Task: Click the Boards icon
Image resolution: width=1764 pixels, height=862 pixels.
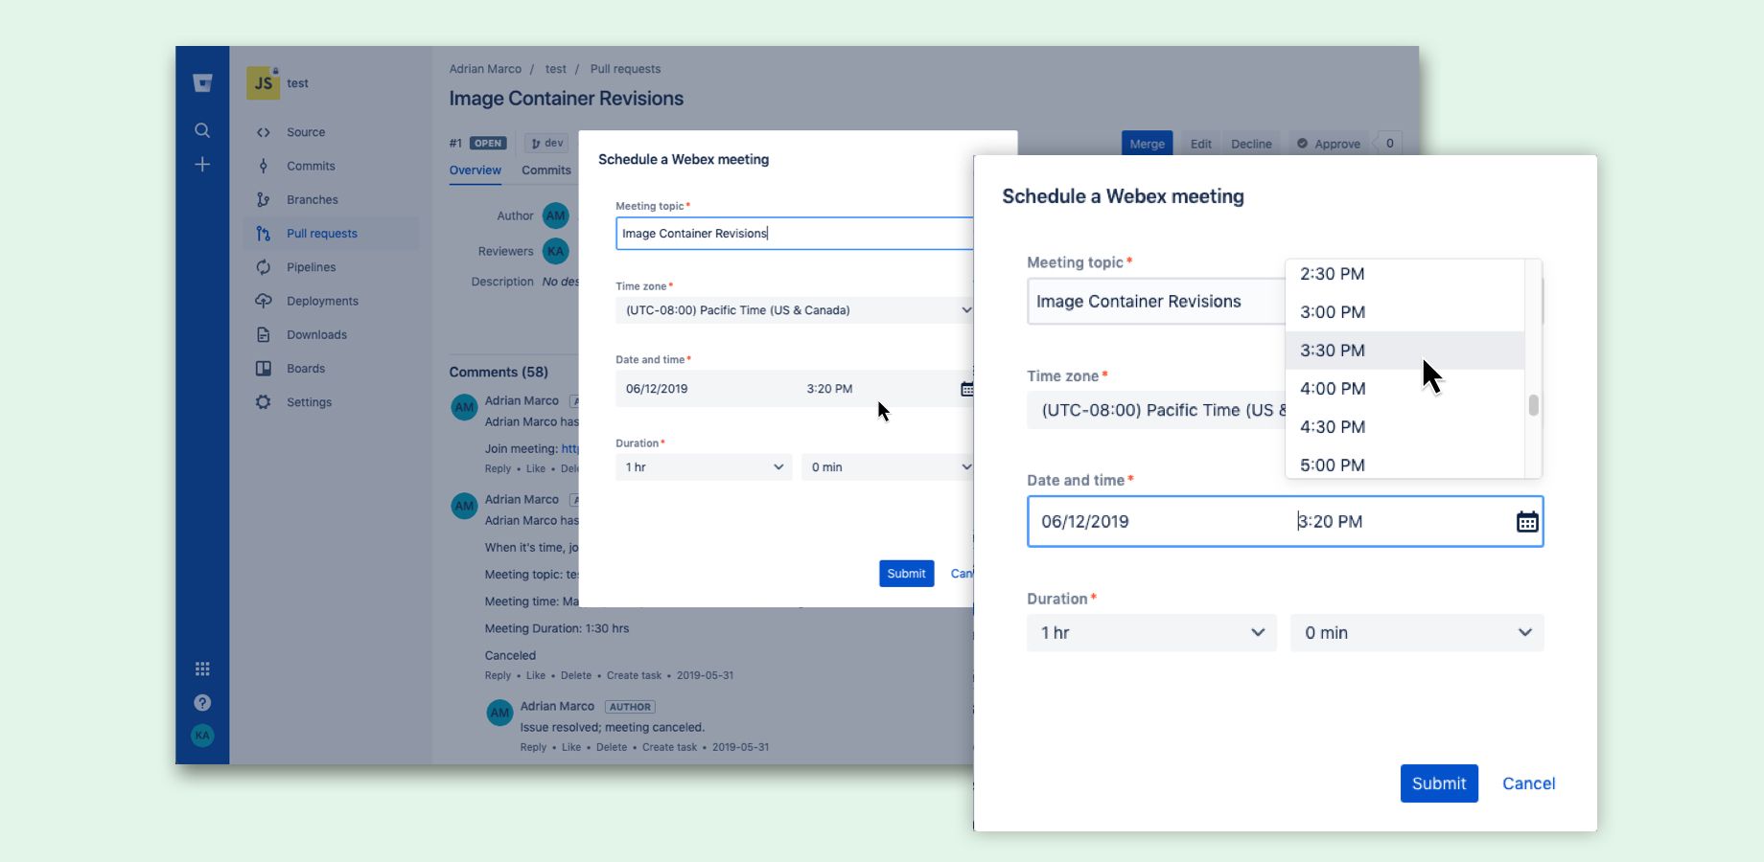Action: click(x=264, y=369)
